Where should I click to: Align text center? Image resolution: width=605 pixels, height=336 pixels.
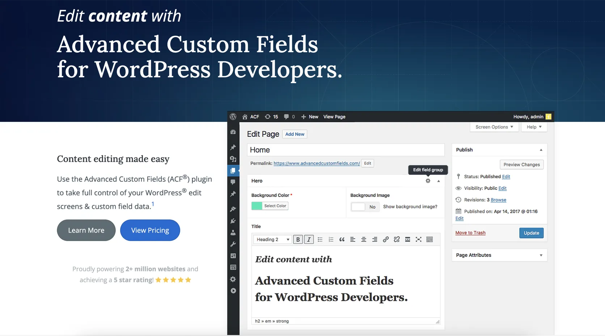[364, 239]
